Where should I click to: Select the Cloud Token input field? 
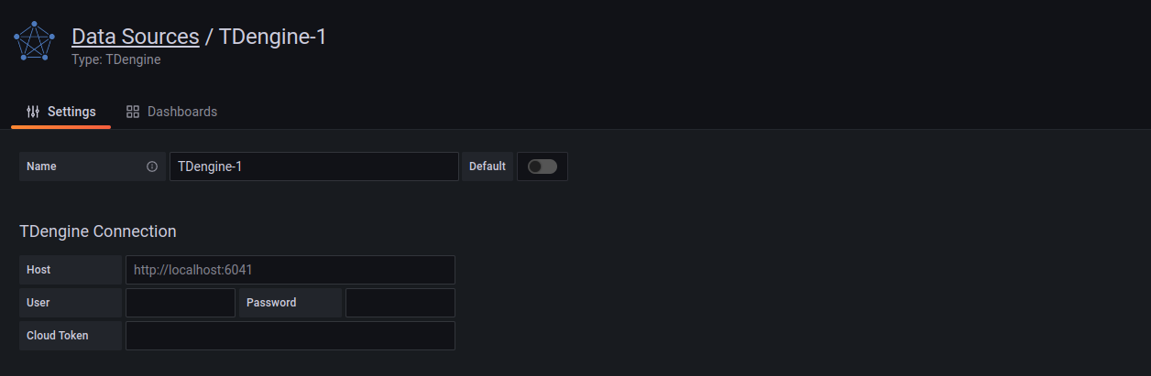(x=290, y=336)
